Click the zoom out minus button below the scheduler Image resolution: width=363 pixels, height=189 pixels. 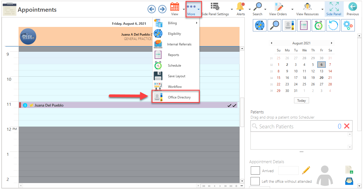tap(242, 186)
